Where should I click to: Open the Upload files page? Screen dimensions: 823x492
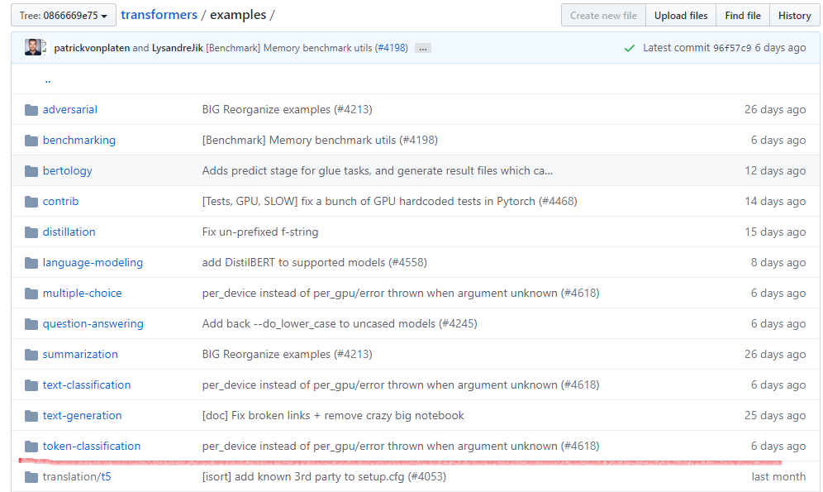(680, 15)
